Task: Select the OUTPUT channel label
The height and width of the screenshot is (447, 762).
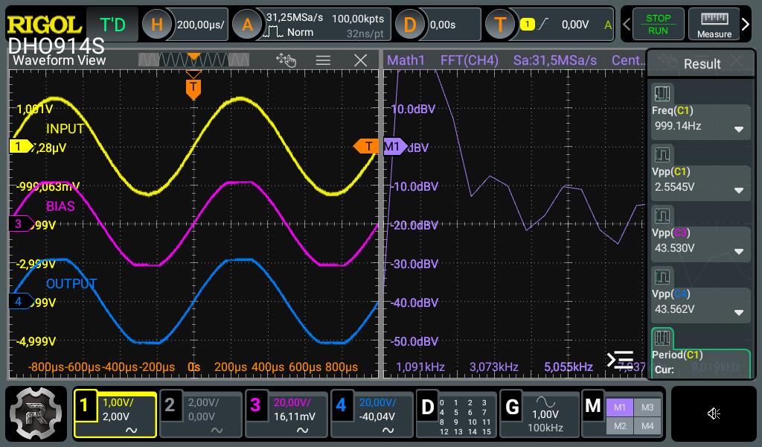Action: pos(71,284)
